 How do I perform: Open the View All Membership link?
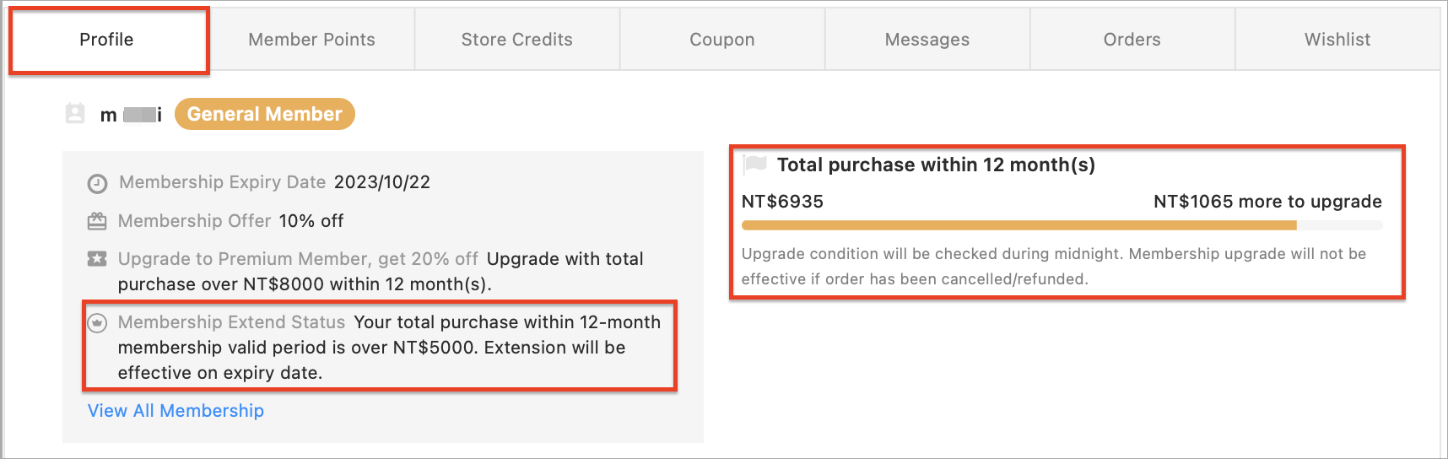[176, 411]
